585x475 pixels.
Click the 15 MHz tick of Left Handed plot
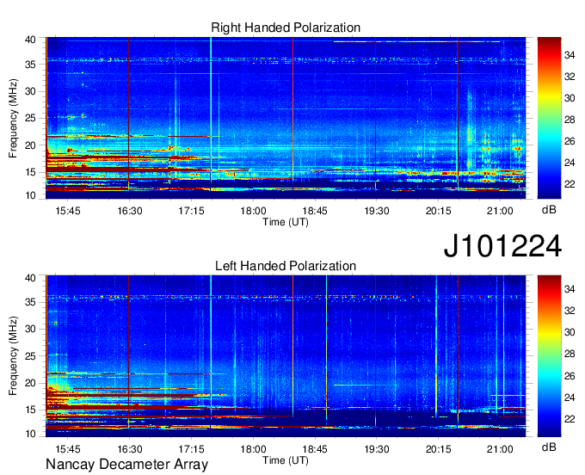[31, 410]
